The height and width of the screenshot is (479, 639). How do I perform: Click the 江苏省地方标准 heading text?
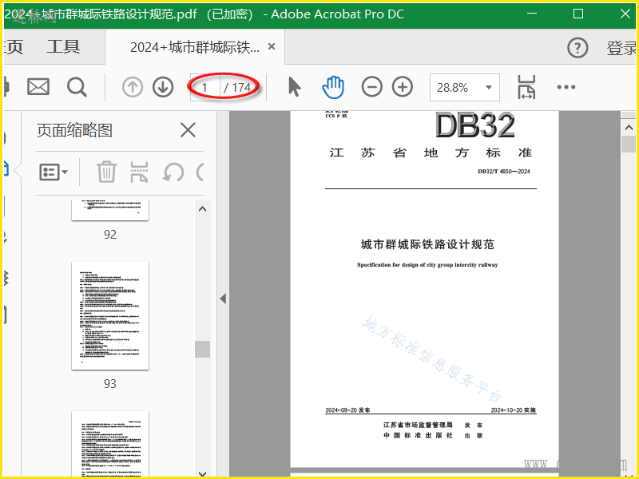431,152
